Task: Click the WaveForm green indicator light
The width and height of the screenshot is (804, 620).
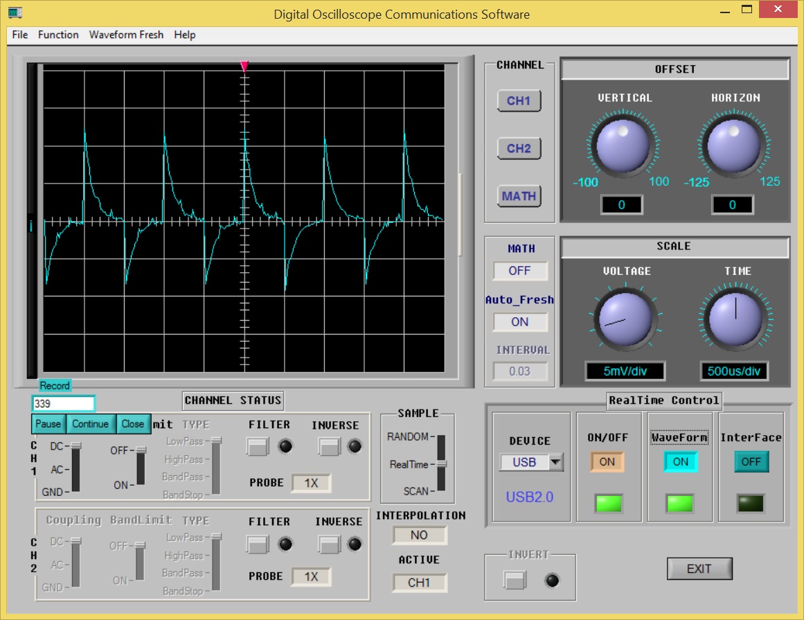Action: [679, 504]
